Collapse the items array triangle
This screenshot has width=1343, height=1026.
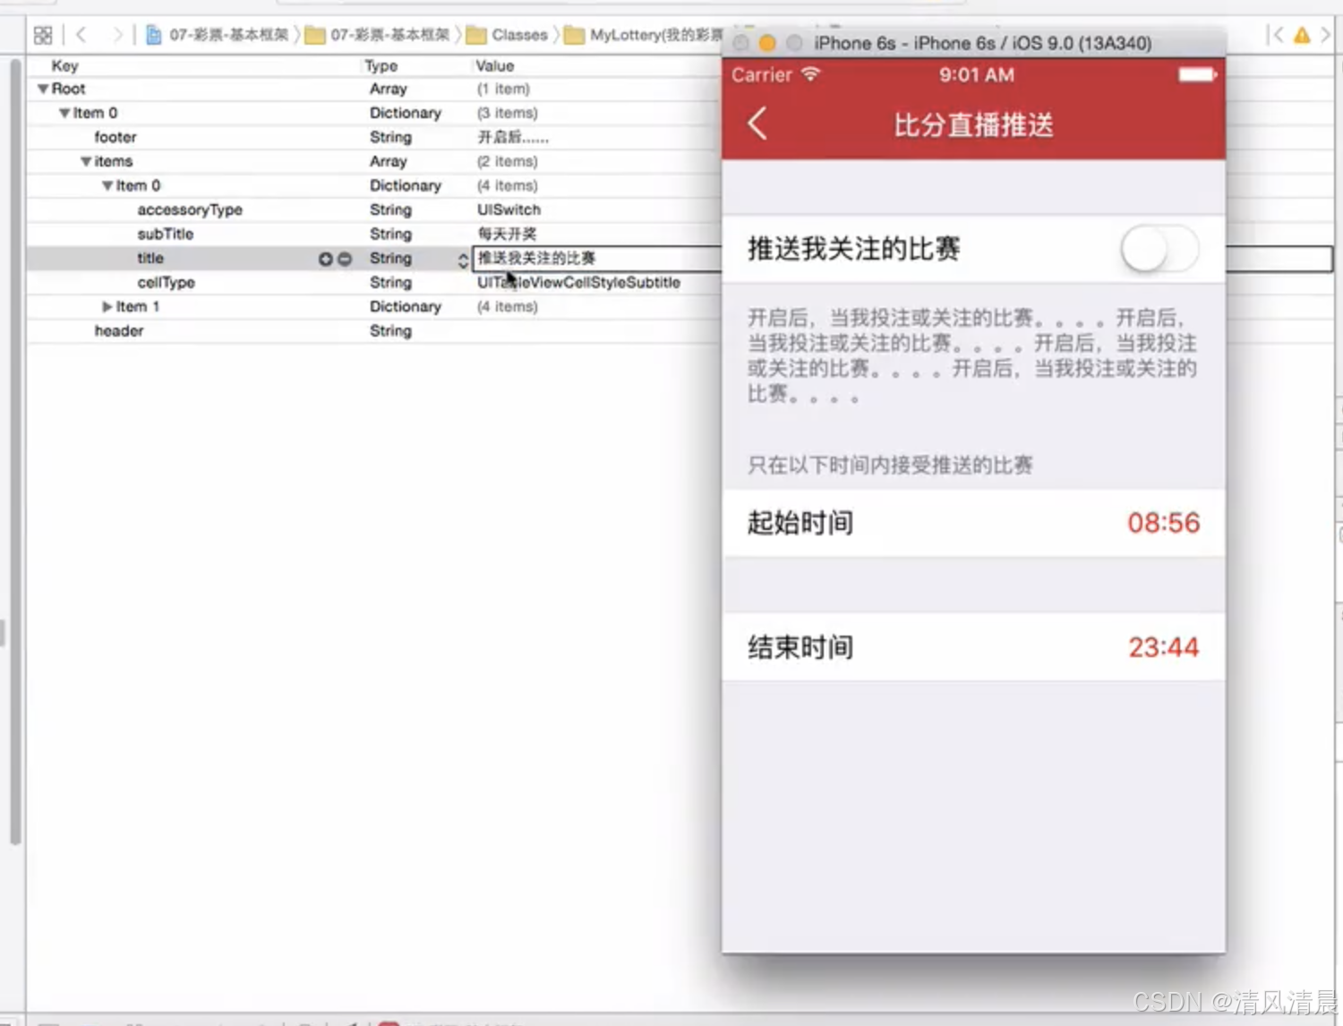click(x=85, y=161)
